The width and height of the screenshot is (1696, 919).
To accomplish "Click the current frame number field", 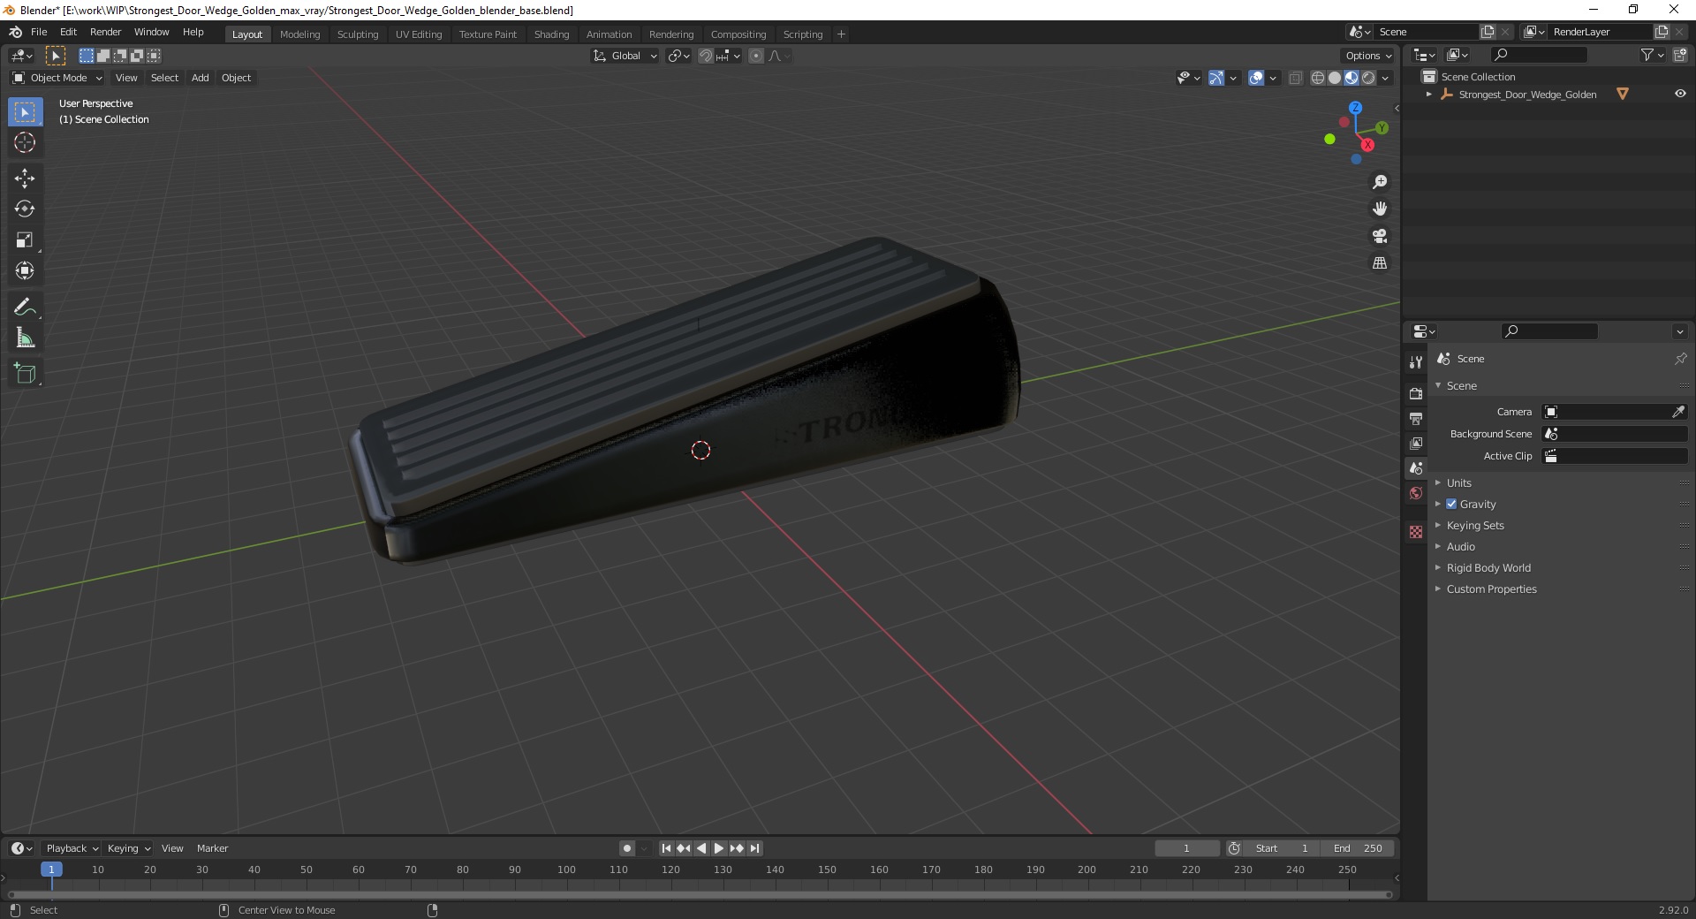I will point(1186,848).
